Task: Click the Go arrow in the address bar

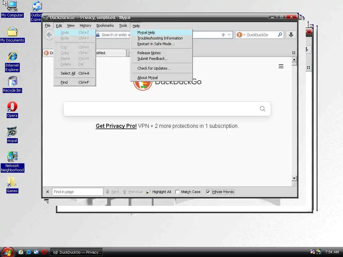Action: [x=223, y=35]
